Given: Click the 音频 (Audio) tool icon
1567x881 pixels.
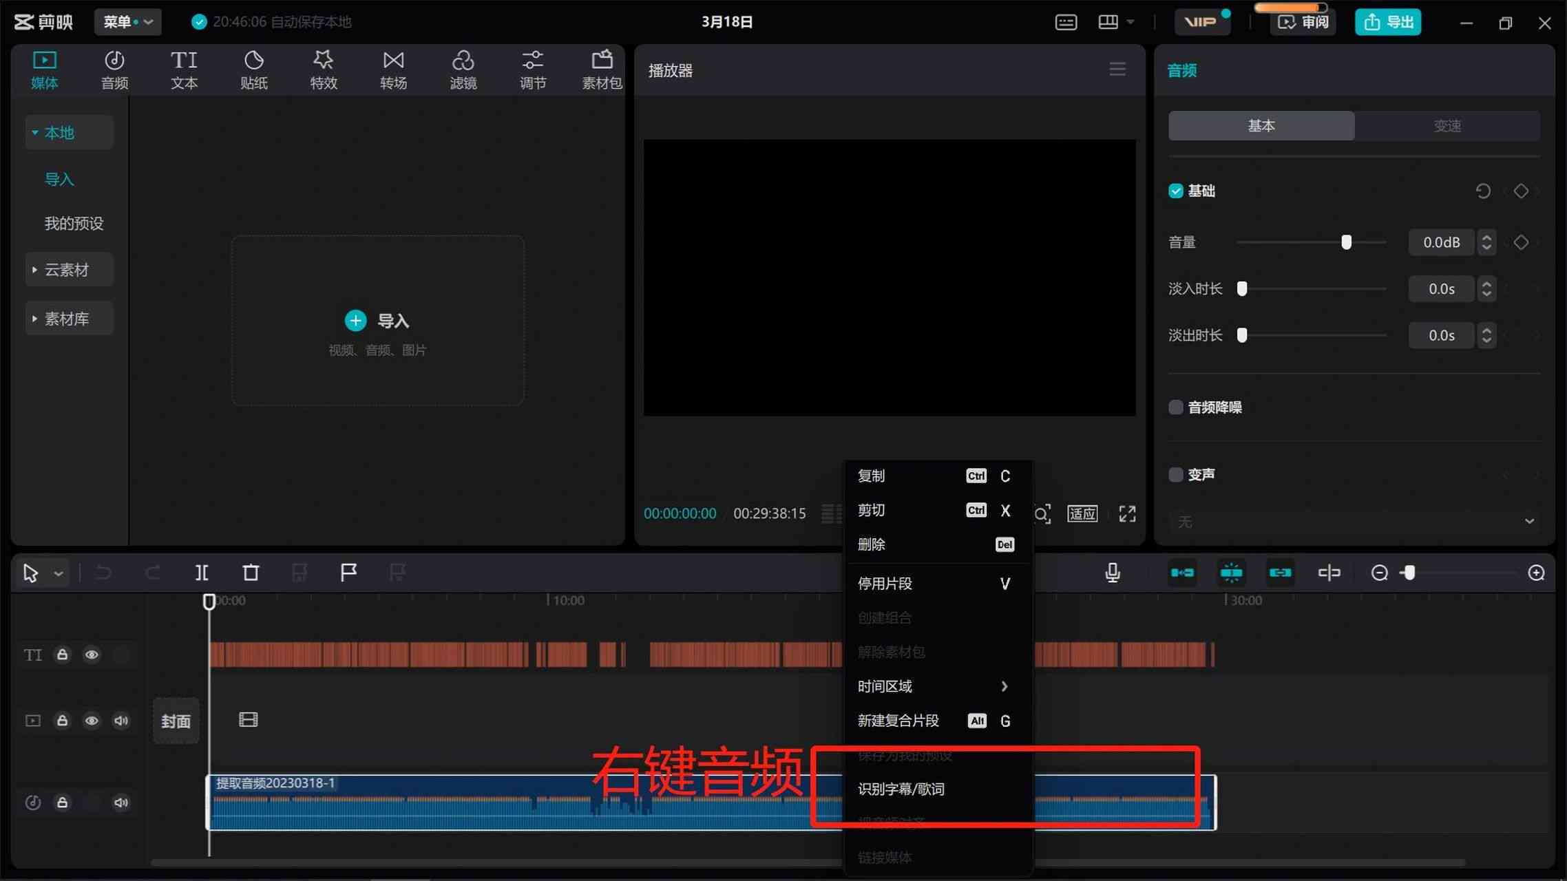Looking at the screenshot, I should [x=115, y=69].
